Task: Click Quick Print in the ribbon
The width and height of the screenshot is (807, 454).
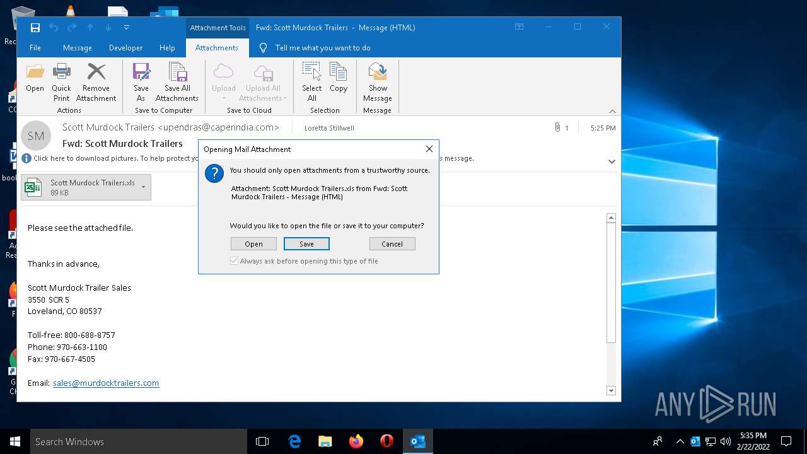Action: 61,82
